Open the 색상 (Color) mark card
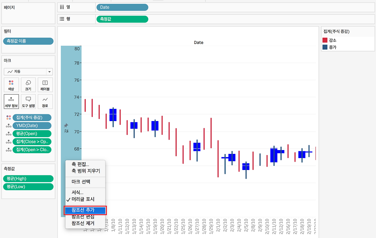This screenshot has width=376, height=238. pos(11,85)
